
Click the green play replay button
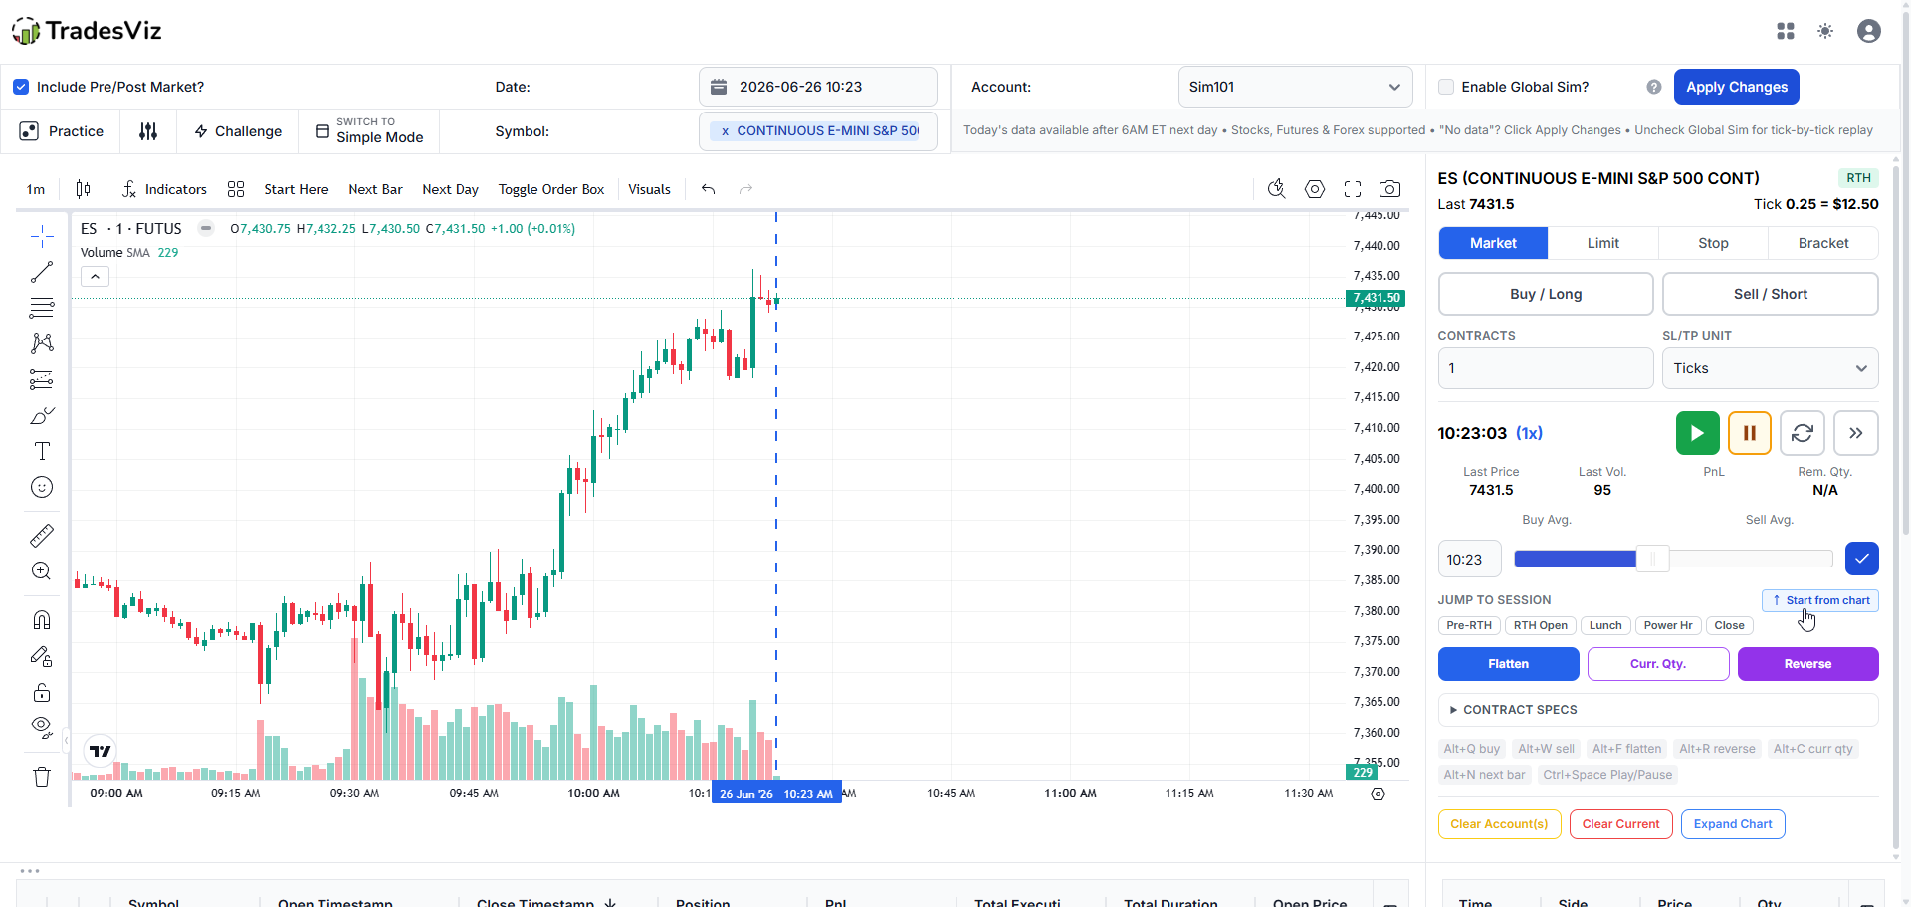[1698, 433]
